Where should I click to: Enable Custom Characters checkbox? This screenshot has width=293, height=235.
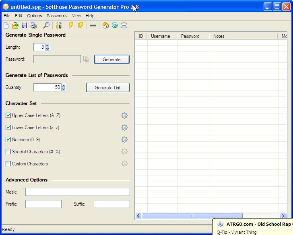[x=8, y=164]
